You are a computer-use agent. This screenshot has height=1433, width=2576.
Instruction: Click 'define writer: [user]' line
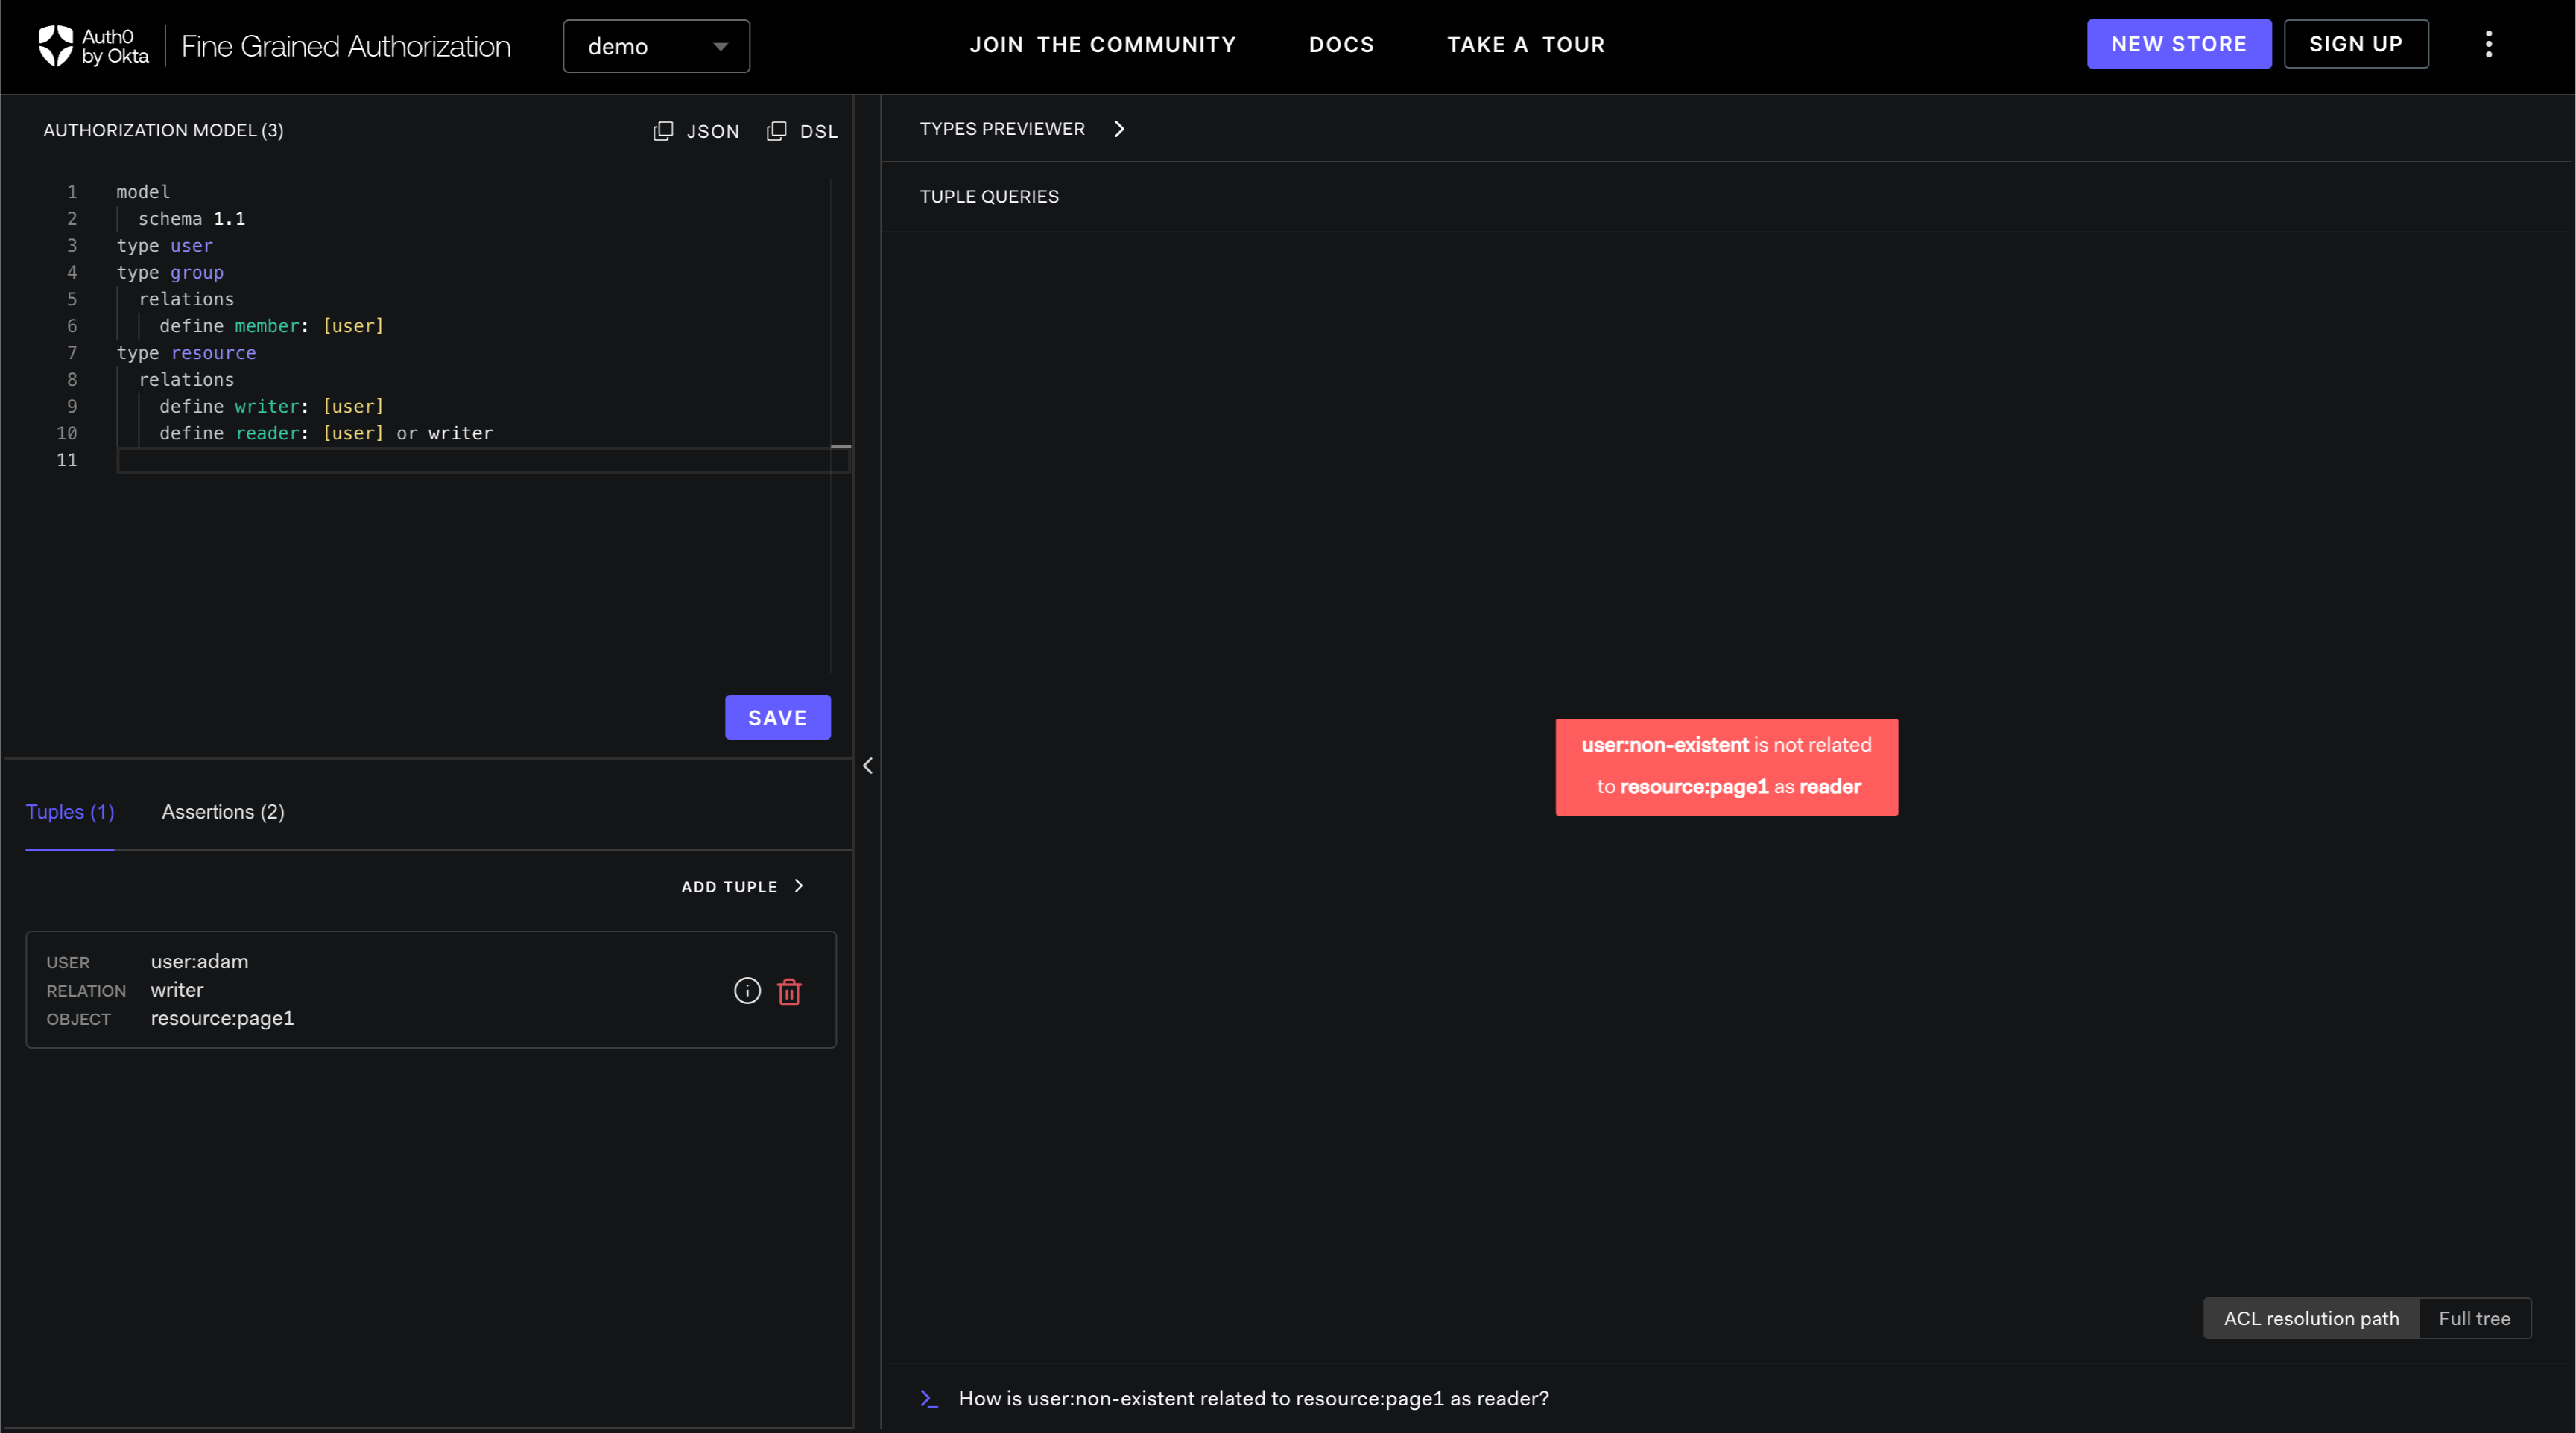[x=271, y=406]
